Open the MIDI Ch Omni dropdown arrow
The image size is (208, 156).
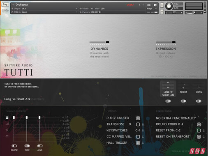click(76, 12)
